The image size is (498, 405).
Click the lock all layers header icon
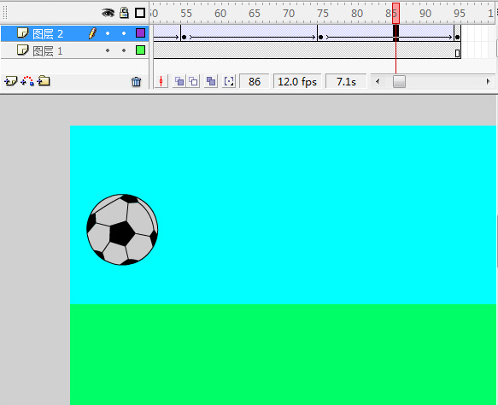pos(124,13)
